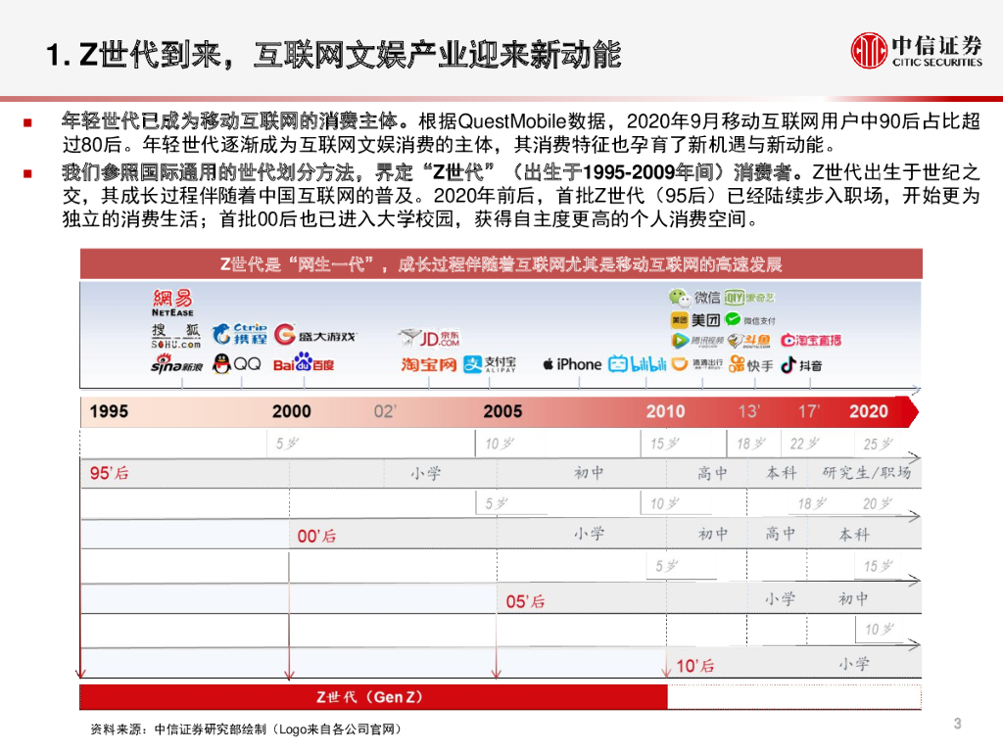Select the Tencent Video logo

tap(697, 341)
